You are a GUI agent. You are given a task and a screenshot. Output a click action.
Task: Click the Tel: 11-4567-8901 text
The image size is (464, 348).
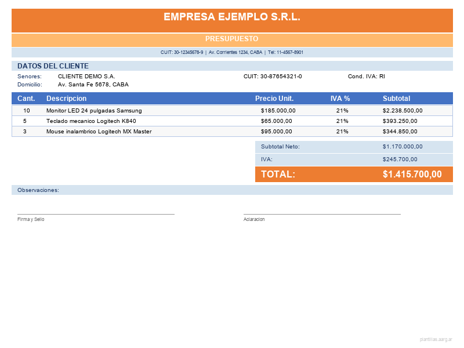[x=285, y=52]
